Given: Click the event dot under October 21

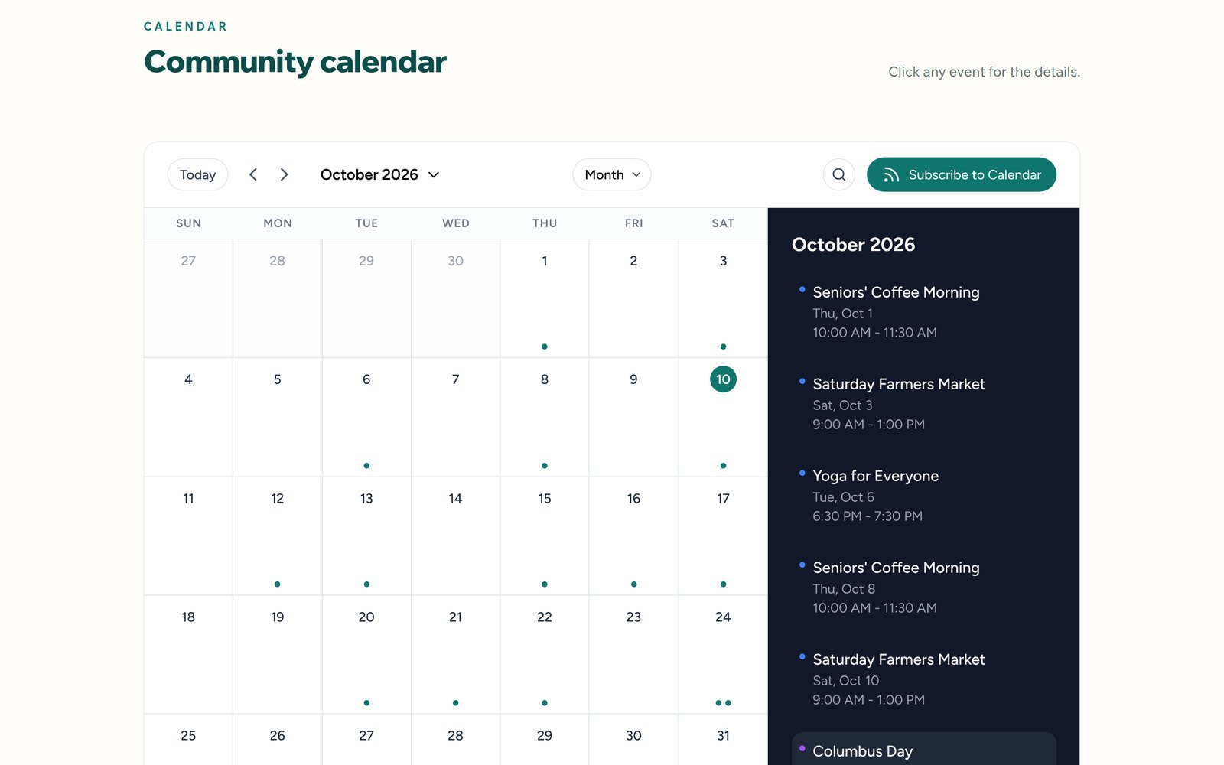Looking at the screenshot, I should (455, 702).
